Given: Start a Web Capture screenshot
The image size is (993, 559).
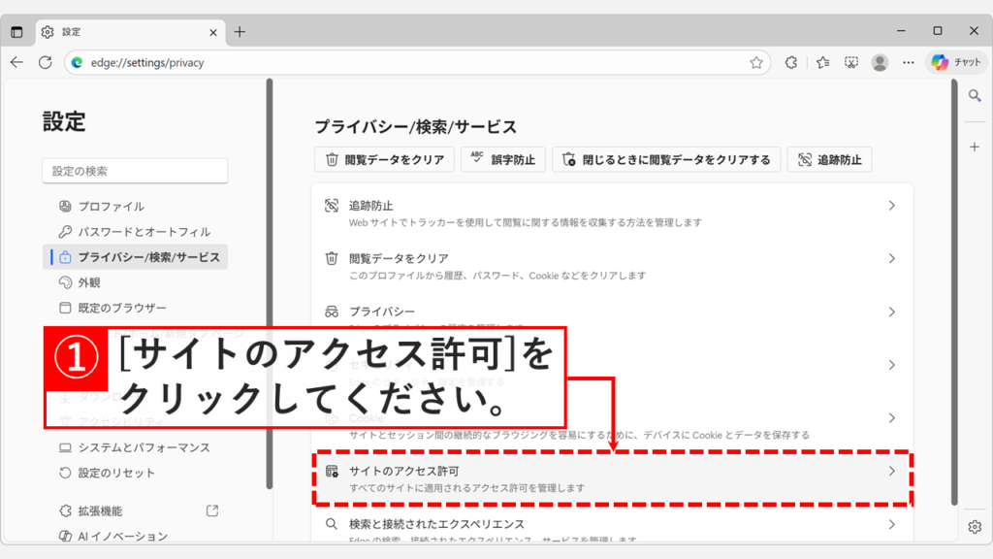Looking at the screenshot, I should pos(850,62).
